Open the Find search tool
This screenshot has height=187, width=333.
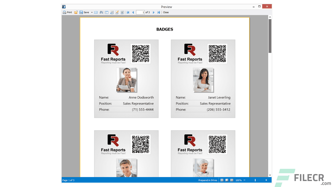[101, 12]
